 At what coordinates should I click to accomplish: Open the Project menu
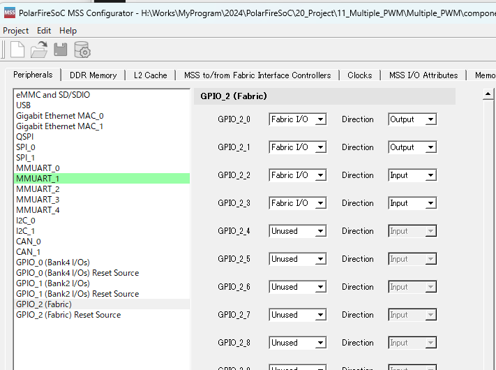coord(16,31)
